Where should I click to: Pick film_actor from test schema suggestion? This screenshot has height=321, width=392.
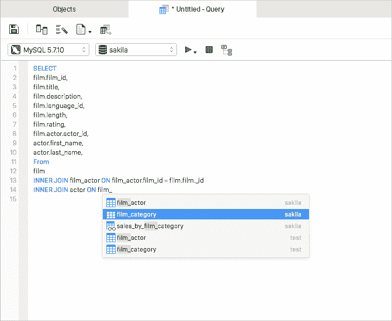point(206,238)
